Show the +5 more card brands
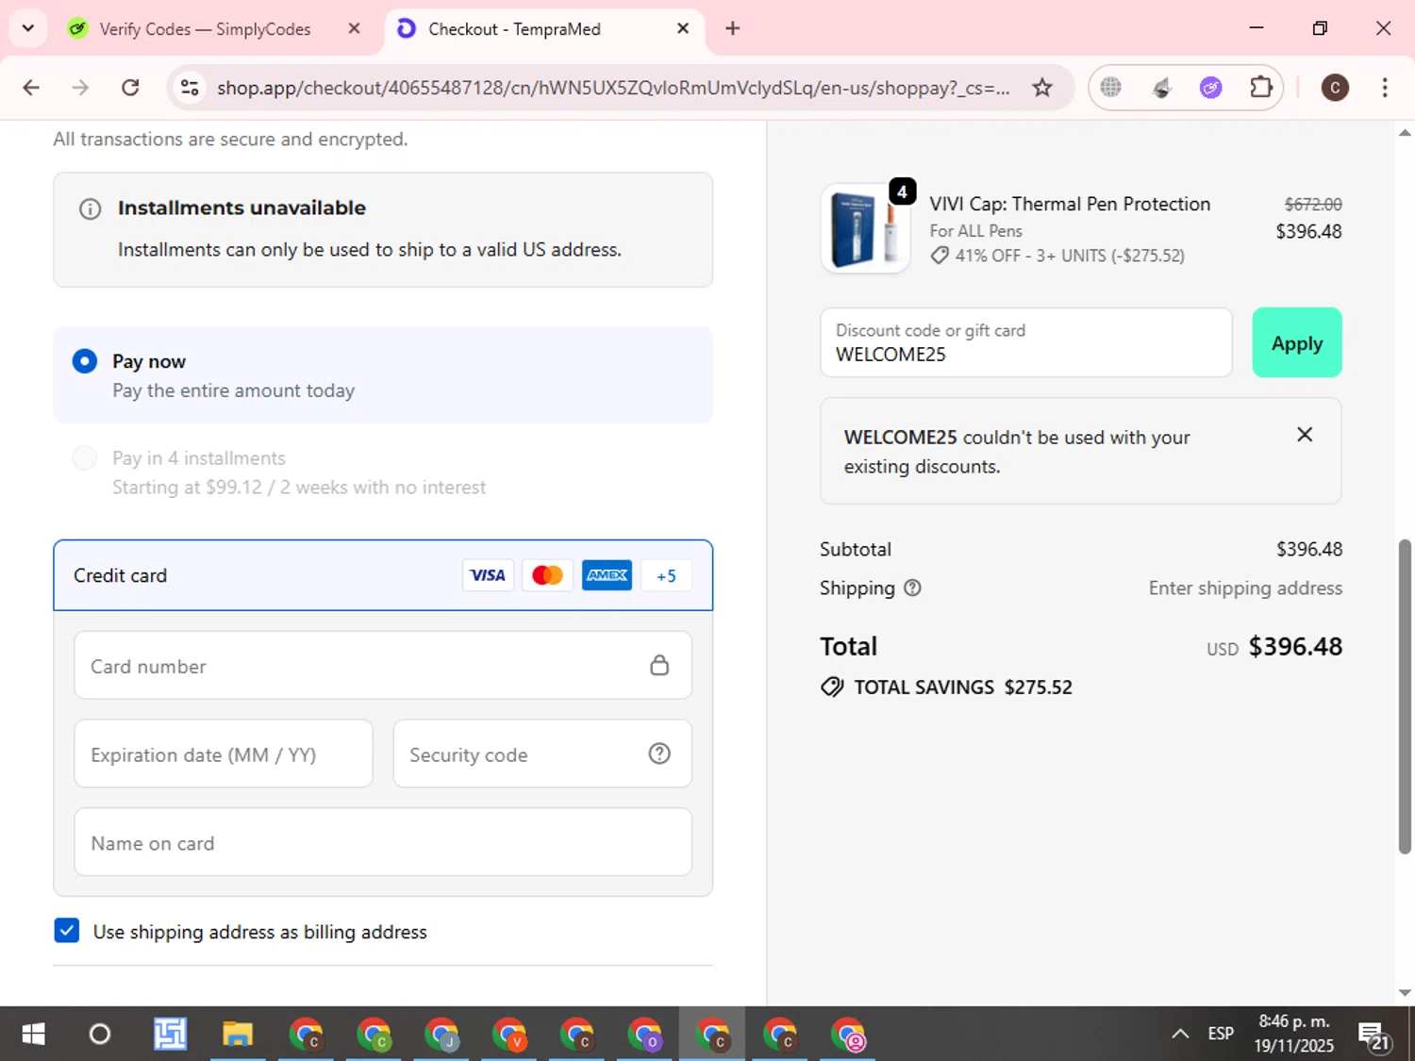Screen dimensions: 1415x1061 pyautogui.click(x=666, y=575)
